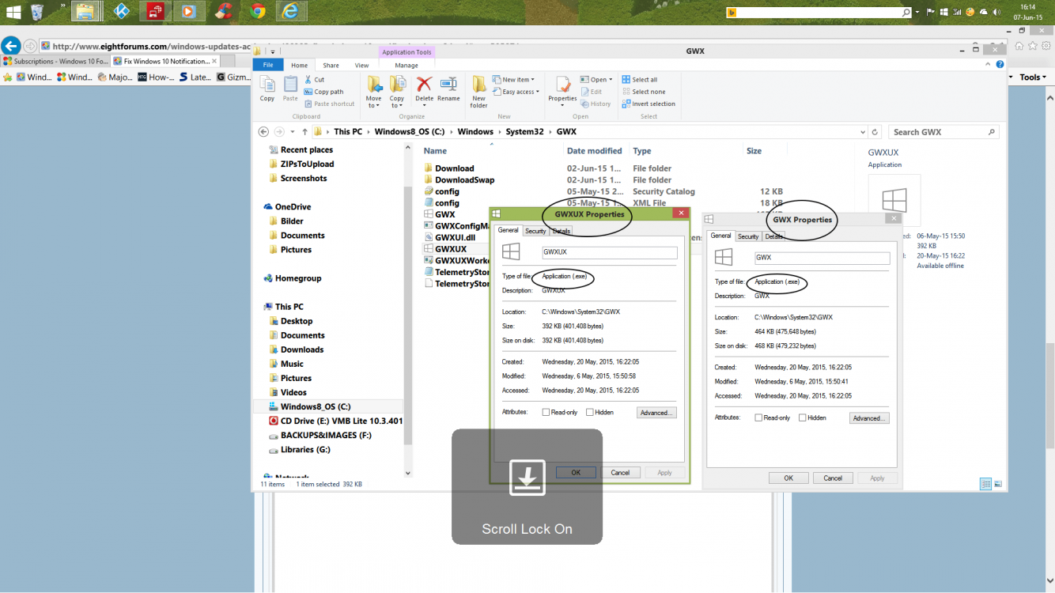The width and height of the screenshot is (1055, 593).
Task: Click Invert selection in ribbon
Action: [x=649, y=104]
